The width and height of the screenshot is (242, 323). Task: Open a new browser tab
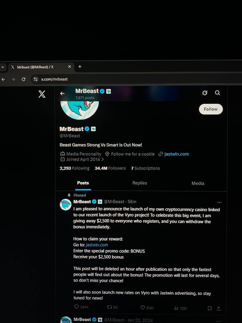tap(80, 67)
